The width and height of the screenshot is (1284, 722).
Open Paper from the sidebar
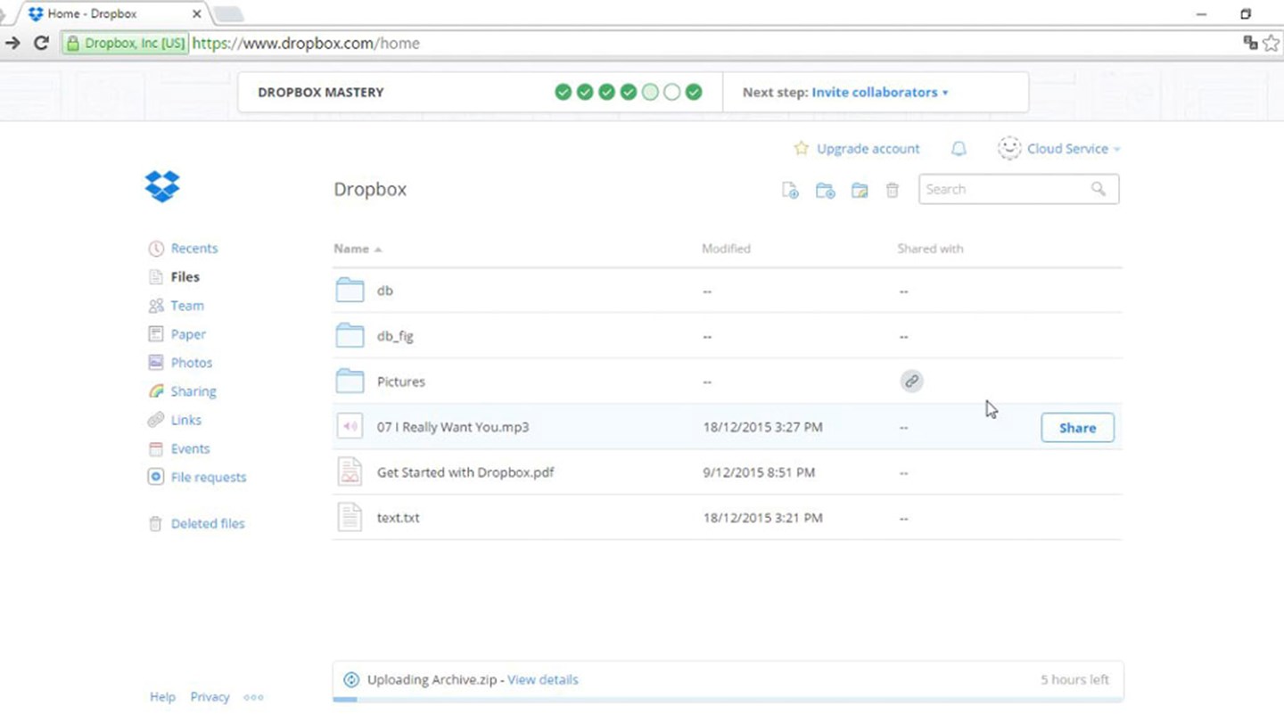click(x=188, y=333)
